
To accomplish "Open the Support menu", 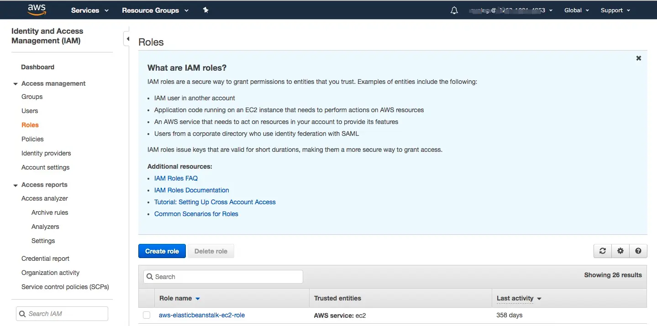I will (615, 10).
